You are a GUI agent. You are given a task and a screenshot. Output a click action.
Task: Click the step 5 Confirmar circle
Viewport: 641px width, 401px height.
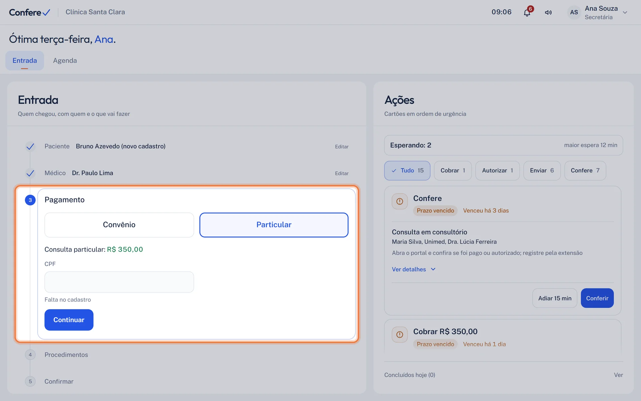30,381
